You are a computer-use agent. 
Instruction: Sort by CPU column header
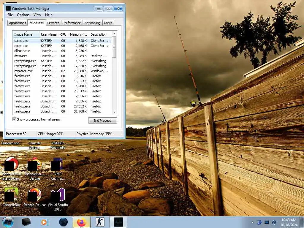click(x=63, y=34)
